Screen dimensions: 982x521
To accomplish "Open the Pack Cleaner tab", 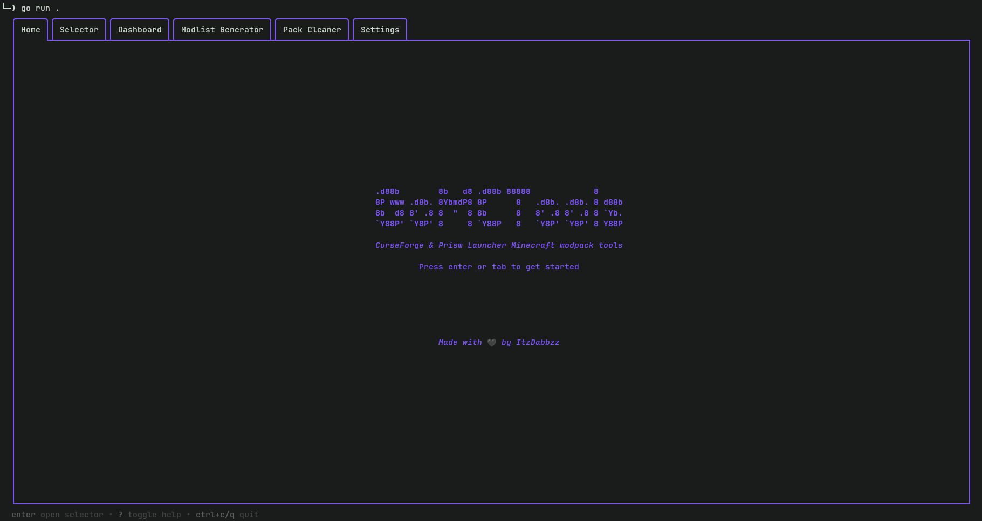I will point(312,30).
